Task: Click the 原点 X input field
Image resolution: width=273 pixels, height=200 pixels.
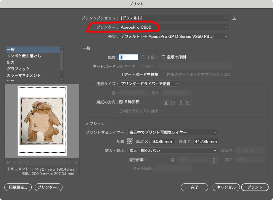Action: pyautogui.click(x=163, y=141)
